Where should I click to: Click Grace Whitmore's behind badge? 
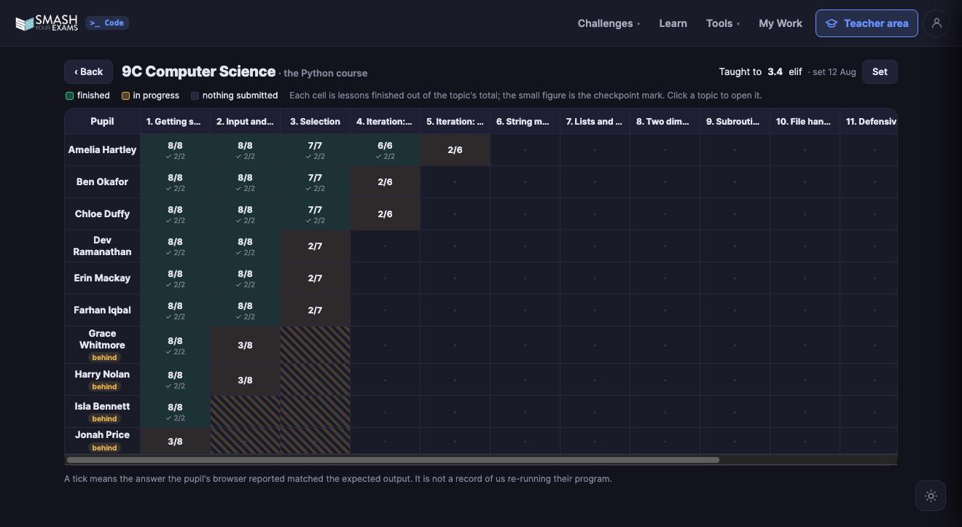(104, 357)
